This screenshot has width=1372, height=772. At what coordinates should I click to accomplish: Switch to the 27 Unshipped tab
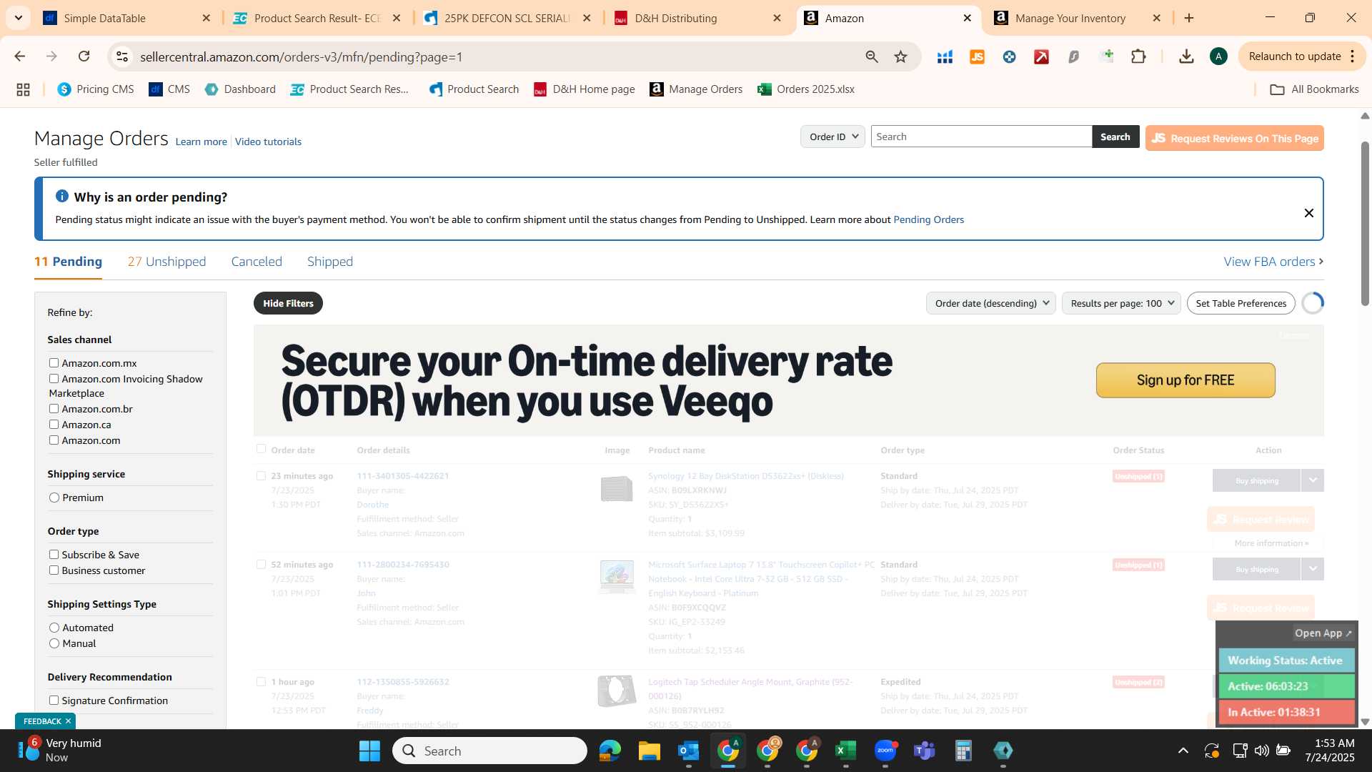166,262
